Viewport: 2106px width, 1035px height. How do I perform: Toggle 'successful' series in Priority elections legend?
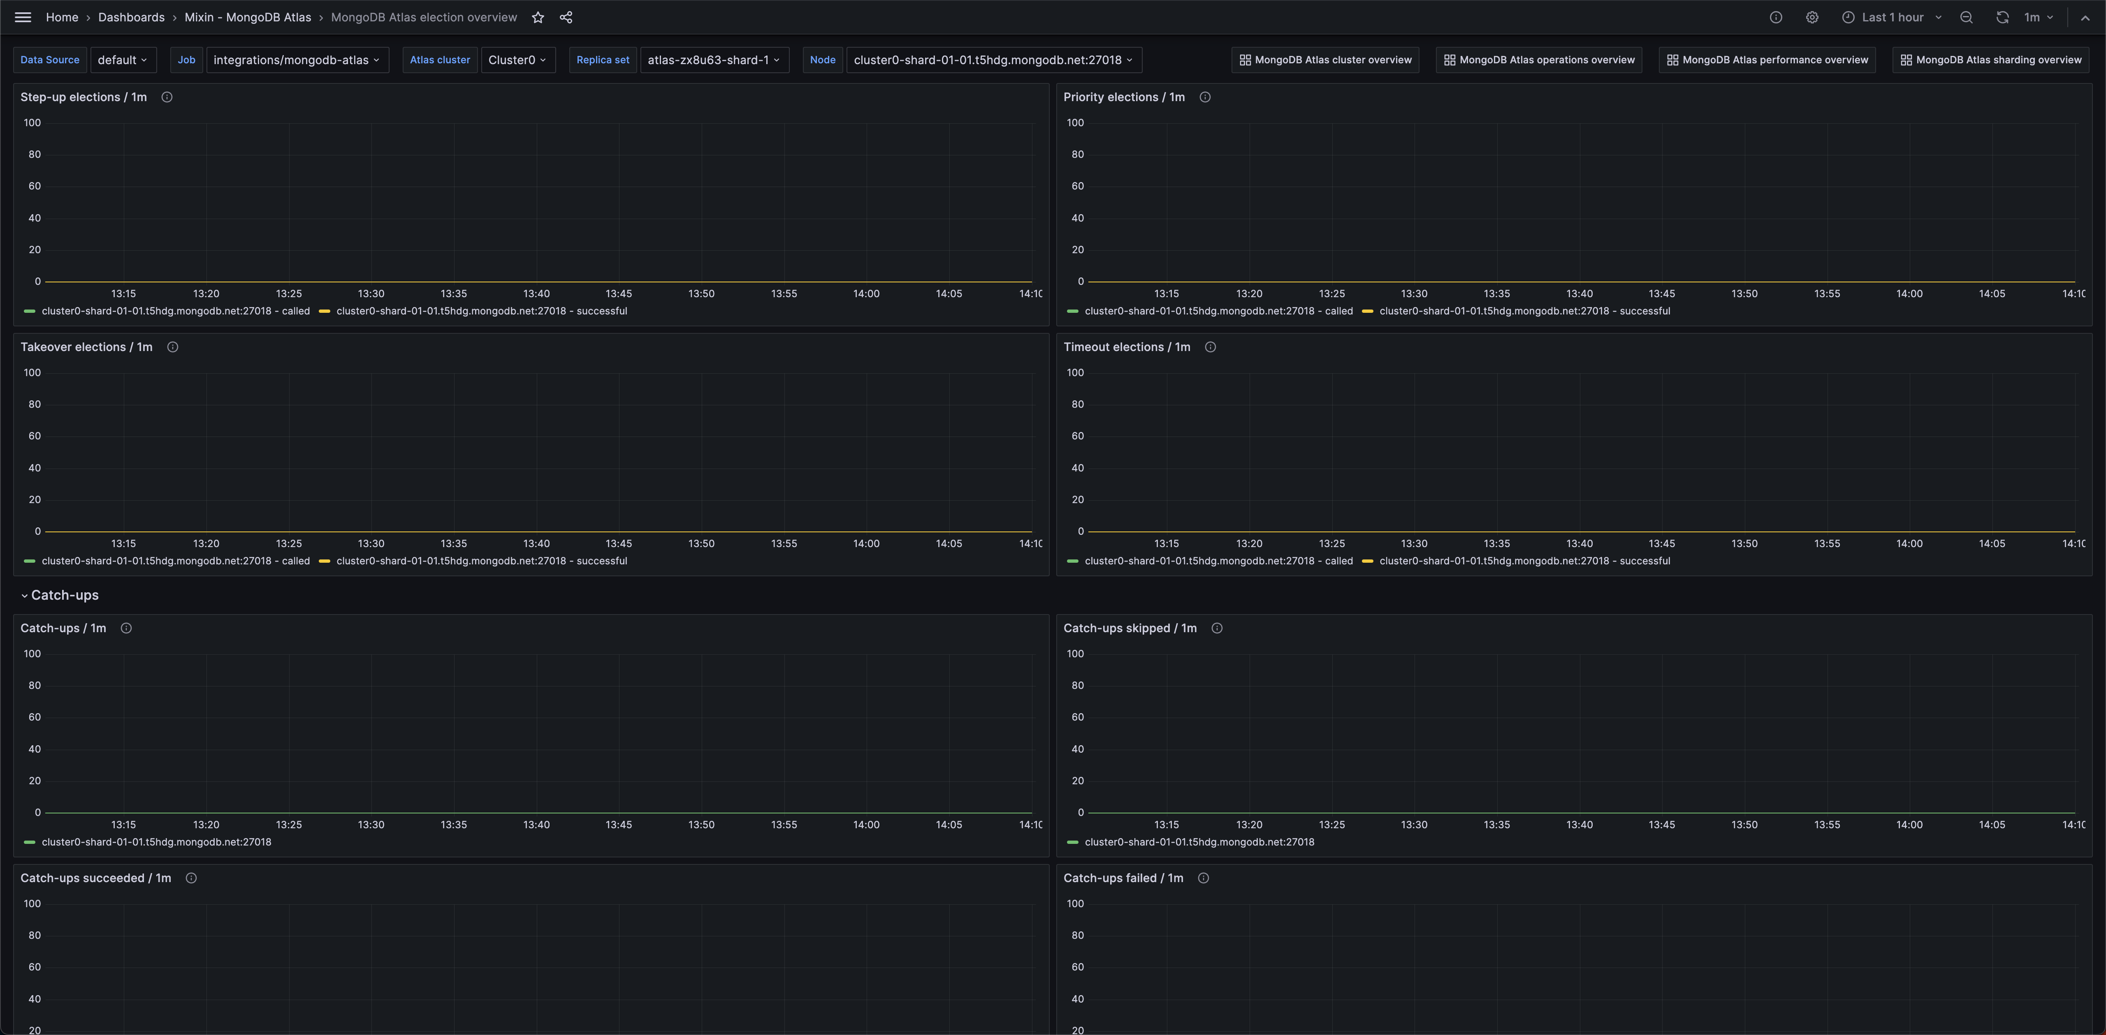[1524, 311]
